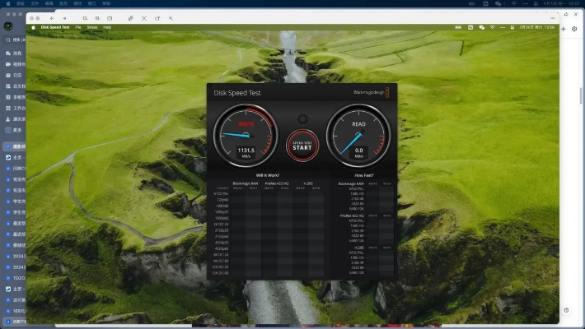Expand the 更多 item in sidebar

tap(14, 129)
